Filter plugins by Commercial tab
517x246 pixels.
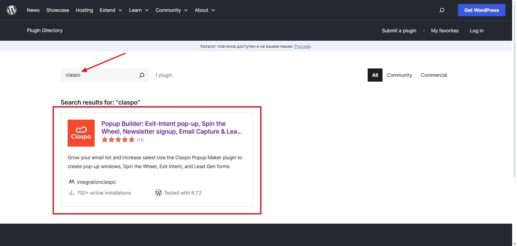click(x=434, y=75)
